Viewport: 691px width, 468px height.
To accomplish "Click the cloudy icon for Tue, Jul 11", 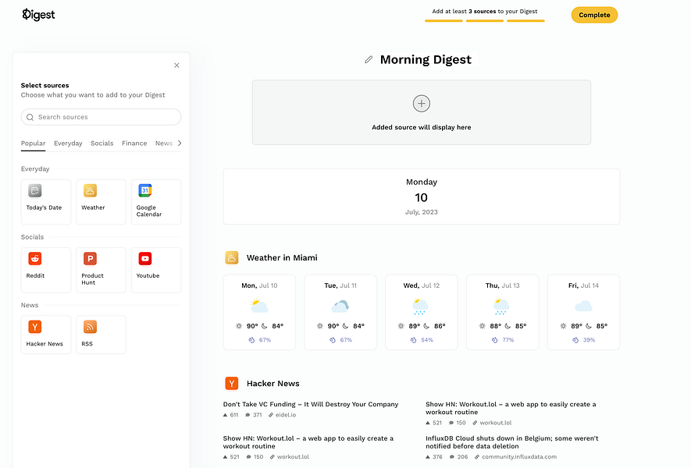I will point(340,306).
